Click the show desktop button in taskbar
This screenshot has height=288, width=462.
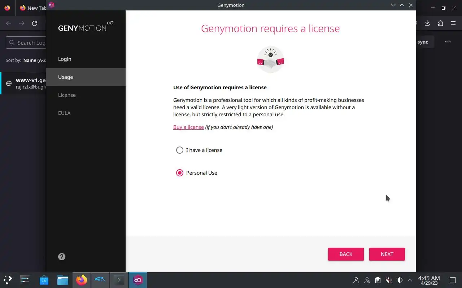click(x=453, y=280)
